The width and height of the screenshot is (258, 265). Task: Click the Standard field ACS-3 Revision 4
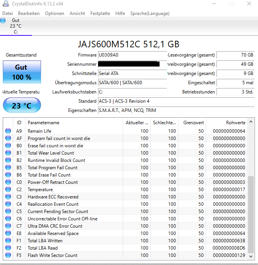[x=176, y=101]
